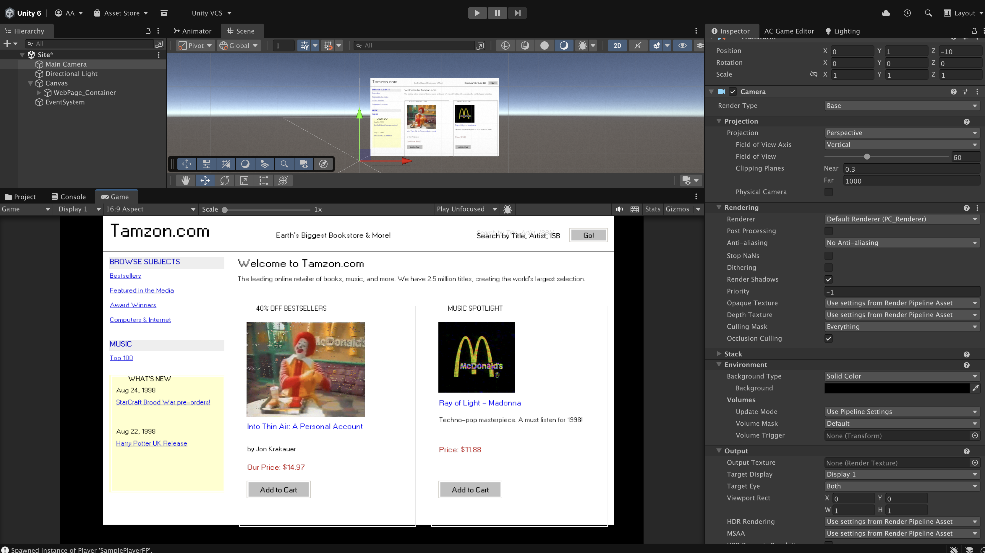The height and width of the screenshot is (553, 985).
Task: Click the Background color swatch
Action: [x=897, y=388]
